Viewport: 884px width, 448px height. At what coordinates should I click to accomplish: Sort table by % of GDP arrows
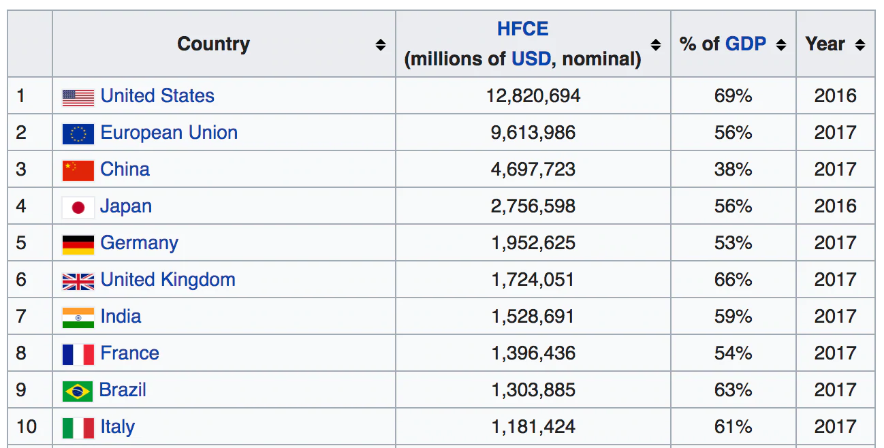pos(781,45)
